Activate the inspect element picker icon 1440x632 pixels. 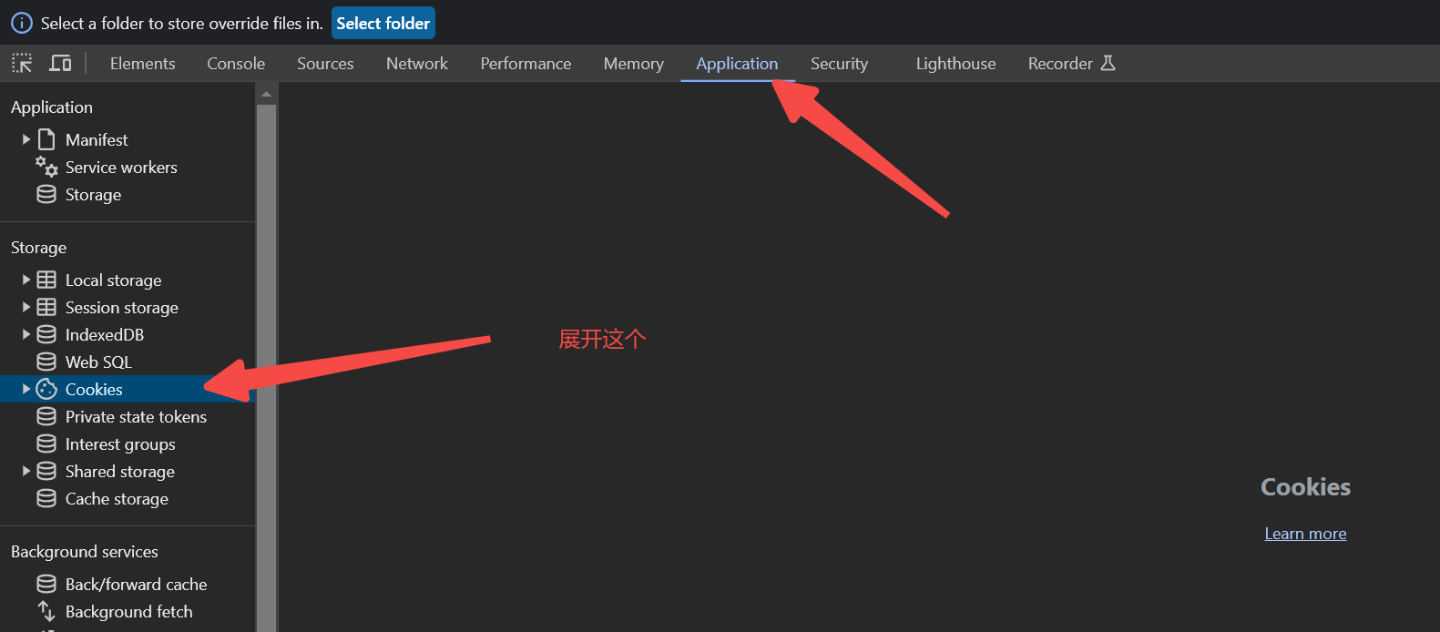click(22, 63)
